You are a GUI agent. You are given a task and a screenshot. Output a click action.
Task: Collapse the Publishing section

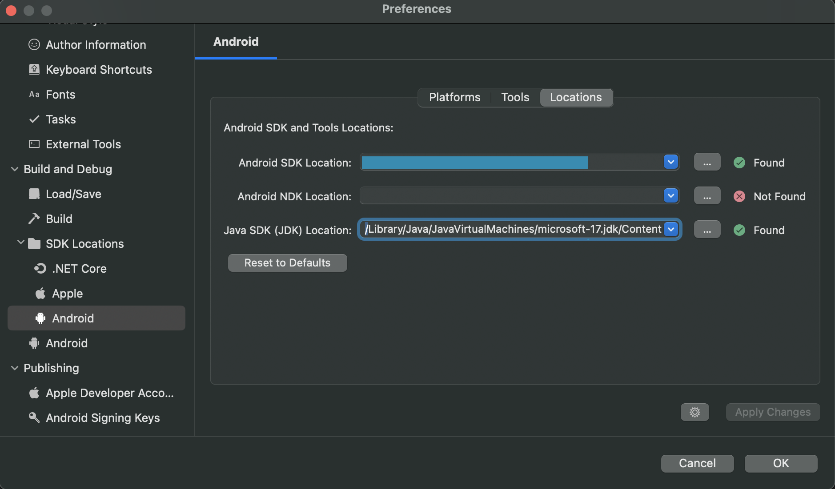[15, 368]
